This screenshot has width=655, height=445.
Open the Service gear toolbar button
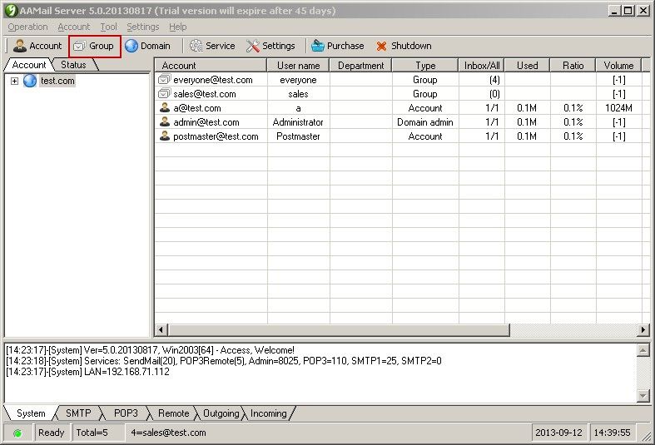coord(212,46)
